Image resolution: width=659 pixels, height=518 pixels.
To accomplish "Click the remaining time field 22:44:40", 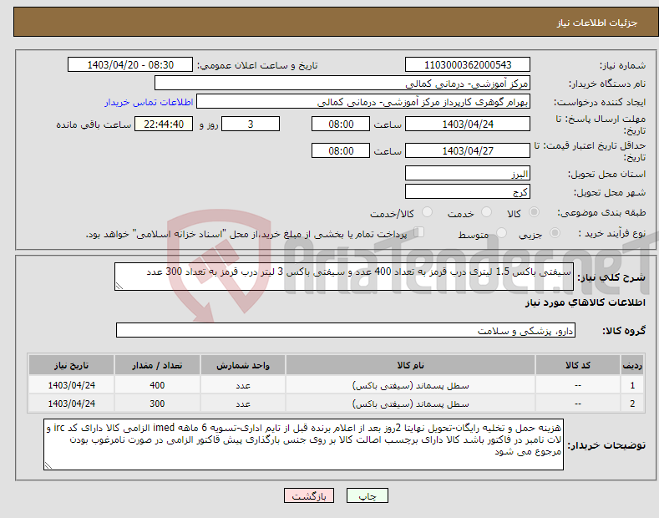I will (164, 124).
